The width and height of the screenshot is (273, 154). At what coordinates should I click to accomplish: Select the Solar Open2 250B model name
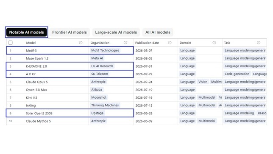(39, 113)
